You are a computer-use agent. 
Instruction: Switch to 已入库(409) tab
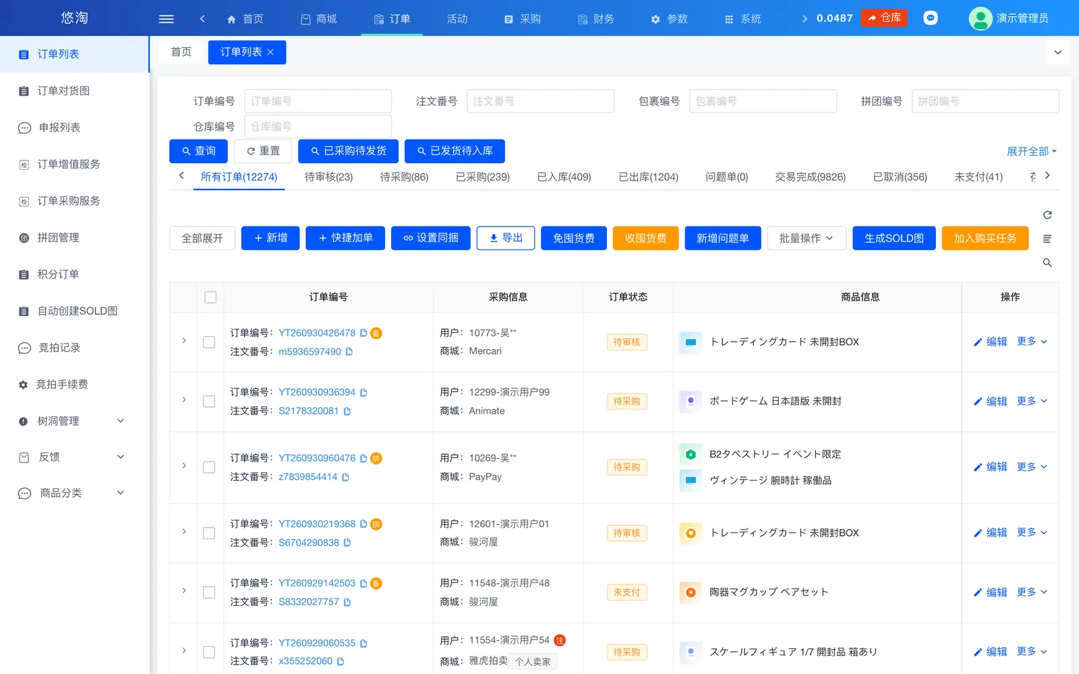point(564,177)
